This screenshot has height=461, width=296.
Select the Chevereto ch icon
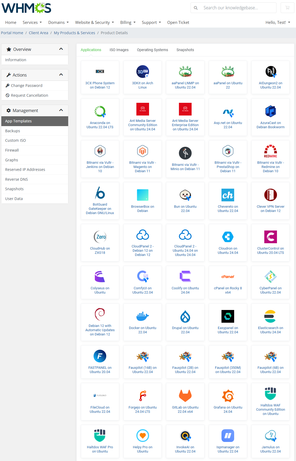click(x=228, y=195)
